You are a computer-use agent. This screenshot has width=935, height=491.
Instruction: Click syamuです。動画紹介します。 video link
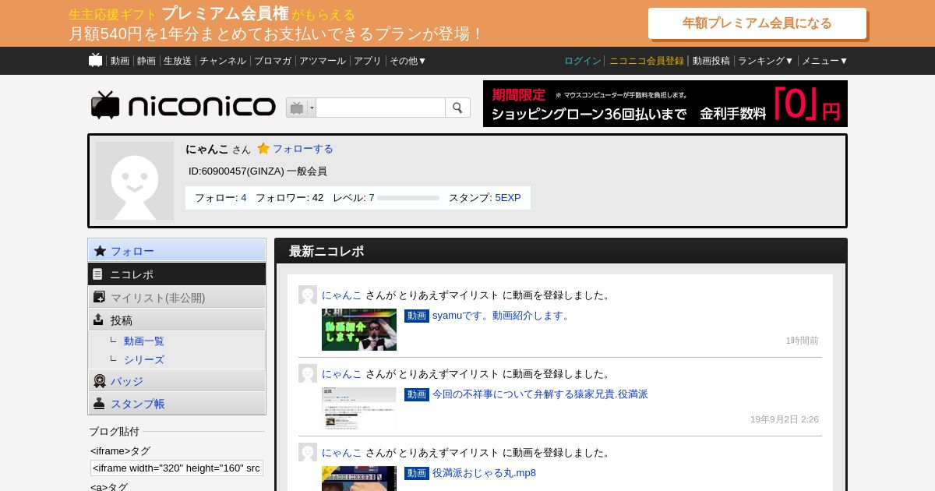(503, 316)
